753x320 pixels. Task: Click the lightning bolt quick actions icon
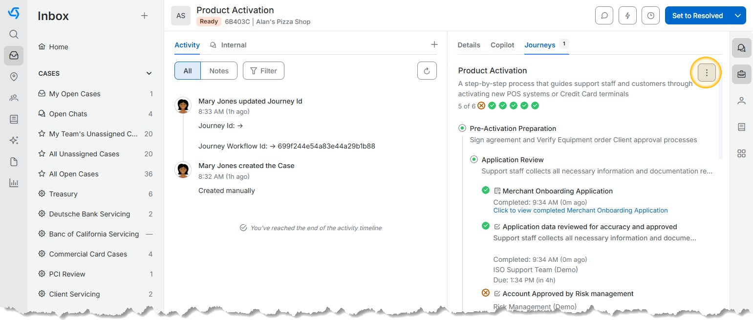tap(627, 16)
